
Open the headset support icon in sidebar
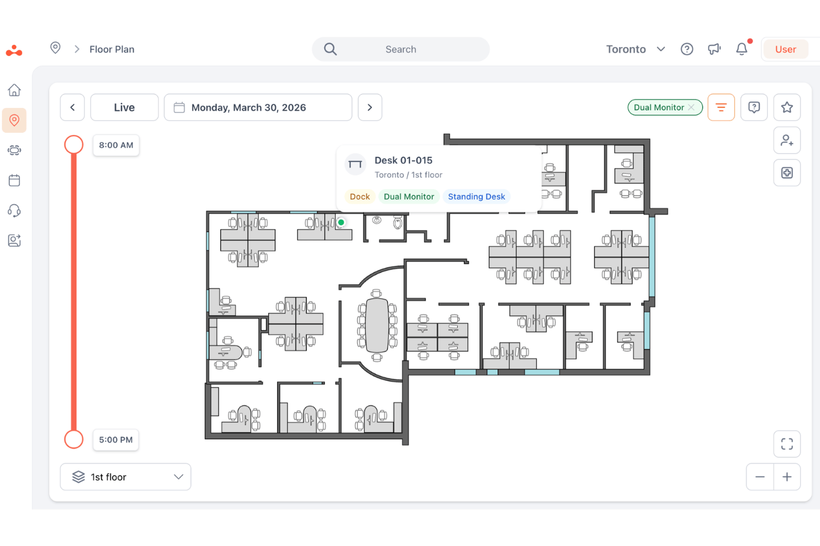[x=14, y=210]
